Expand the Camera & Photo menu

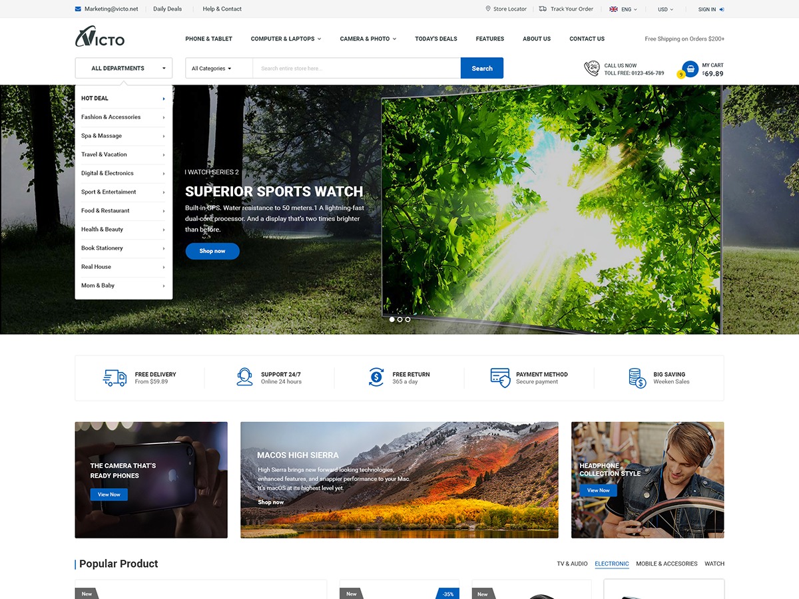click(368, 39)
